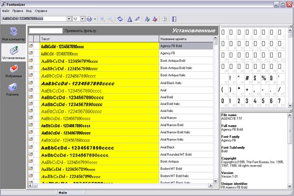This screenshot has width=294, height=196.
Task: Click the folder icon on the Agency FB Bold row
Action: tap(31, 46)
